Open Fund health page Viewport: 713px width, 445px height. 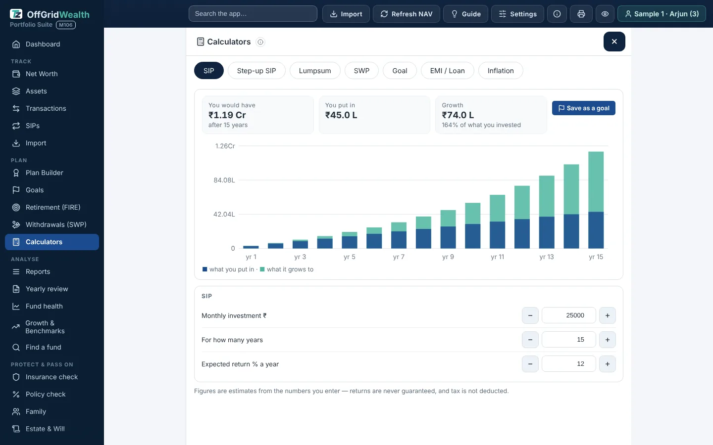[x=52, y=306]
